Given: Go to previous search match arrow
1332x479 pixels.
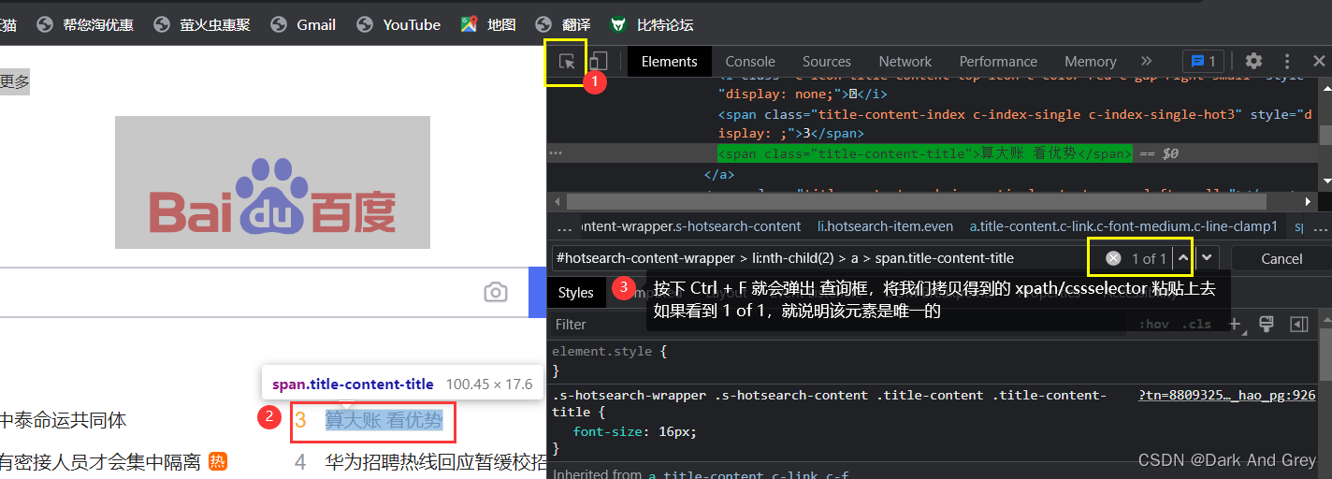Looking at the screenshot, I should click(x=1182, y=257).
